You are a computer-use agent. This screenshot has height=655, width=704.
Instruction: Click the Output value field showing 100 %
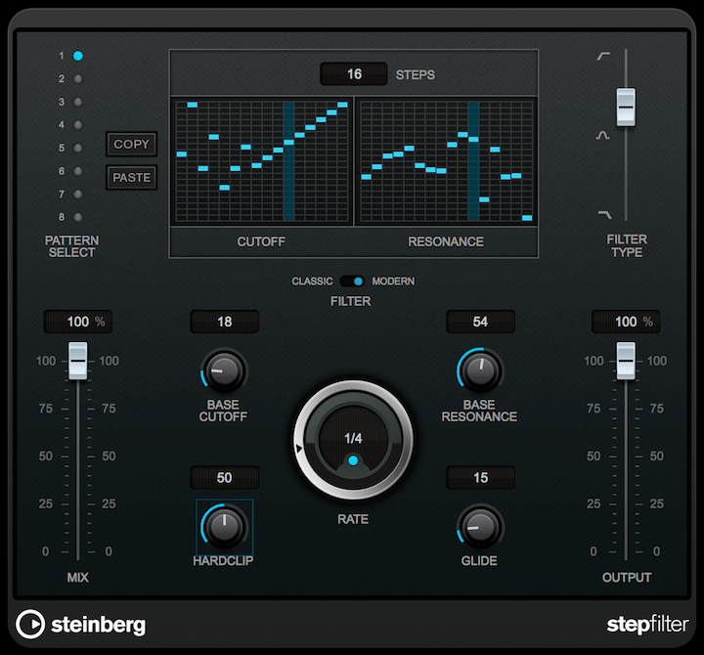tap(626, 322)
